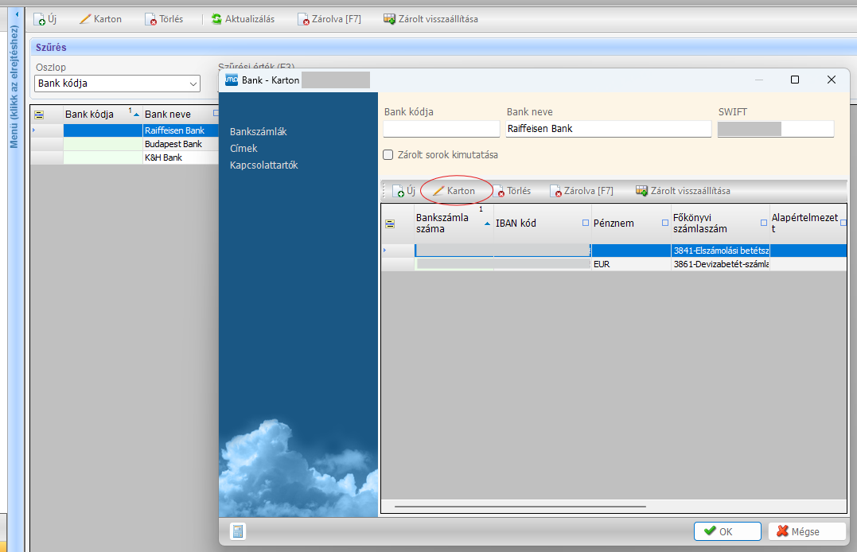
Task: Open the Címek section in sidebar
Action: point(243,149)
